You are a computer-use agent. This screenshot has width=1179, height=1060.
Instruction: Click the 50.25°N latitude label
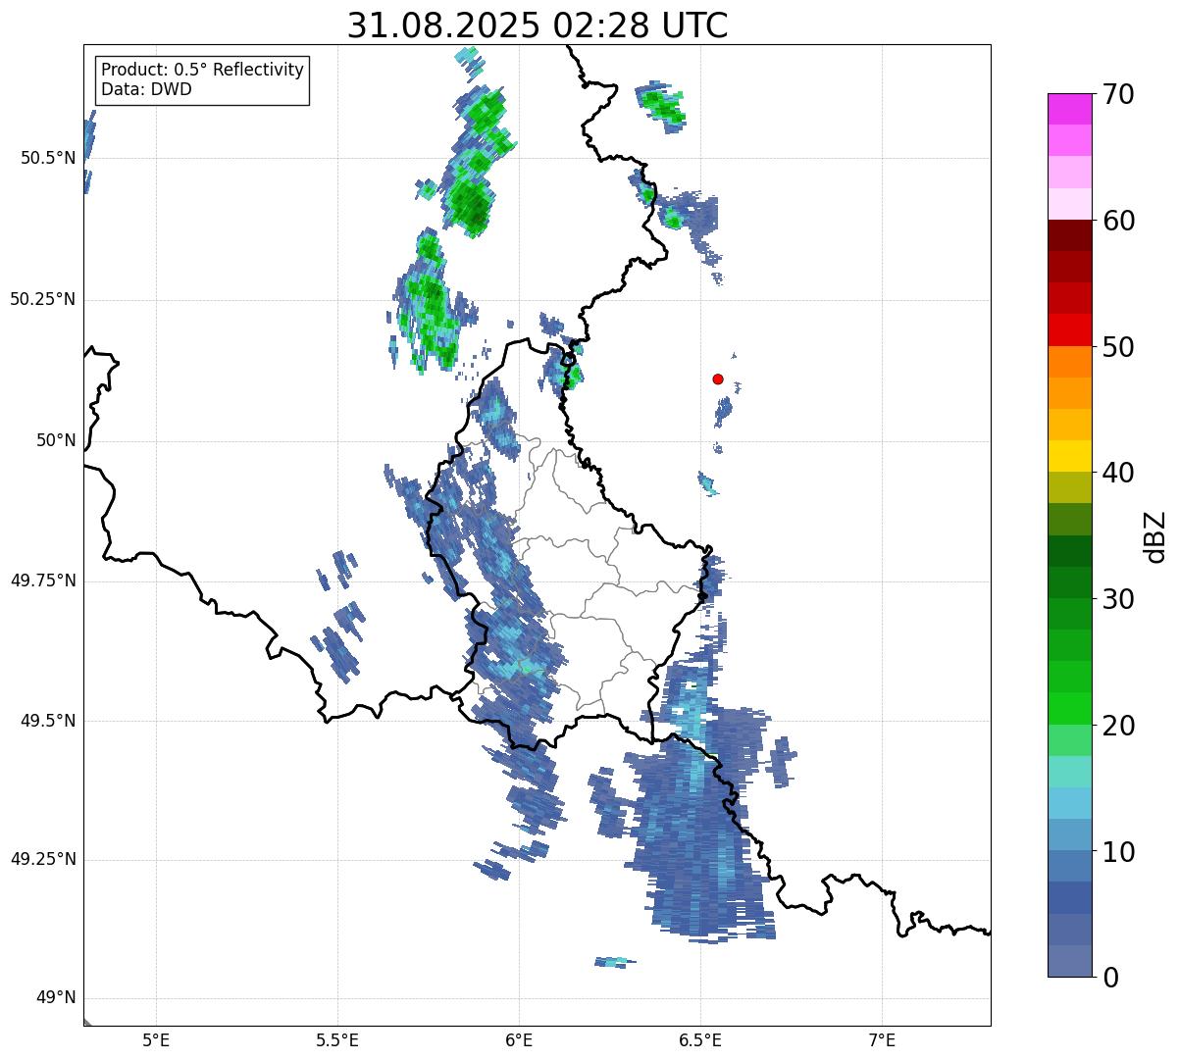43,299
